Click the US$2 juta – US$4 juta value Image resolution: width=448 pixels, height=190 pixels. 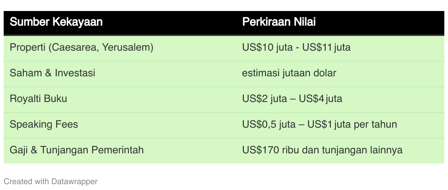coord(292,99)
